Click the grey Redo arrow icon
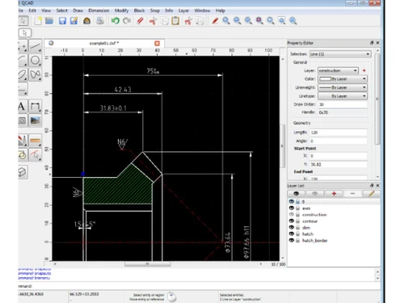 tap(127, 21)
